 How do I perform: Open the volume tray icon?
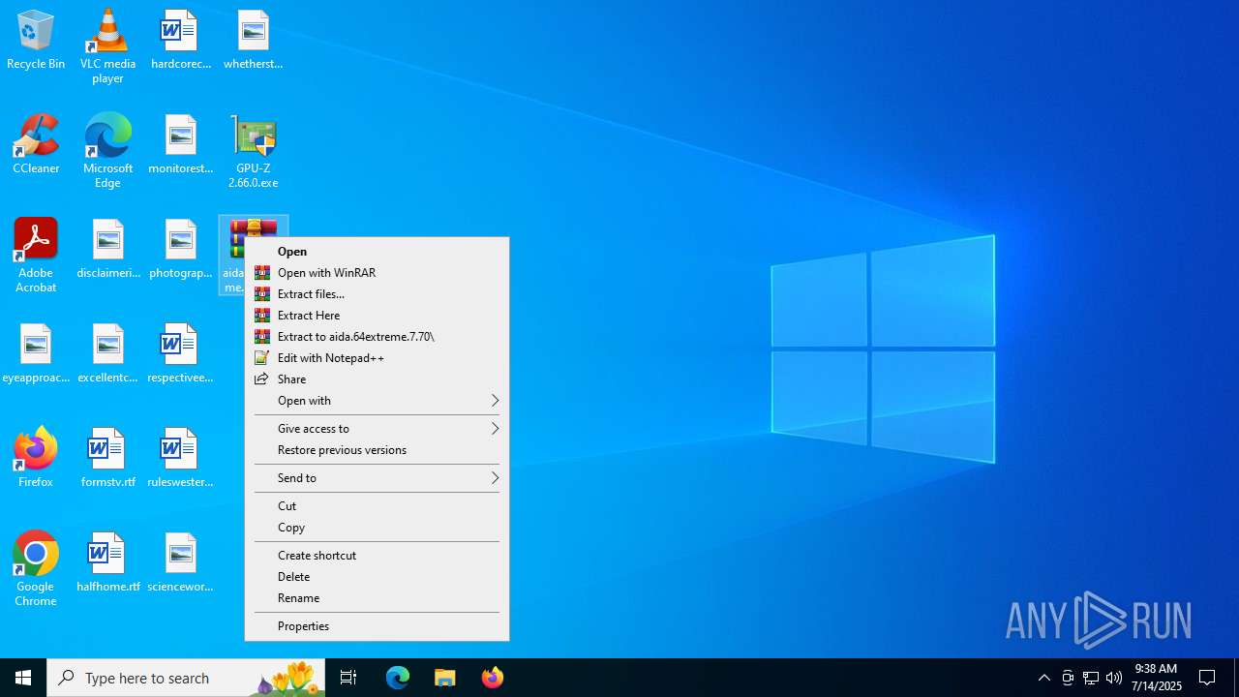point(1114,678)
